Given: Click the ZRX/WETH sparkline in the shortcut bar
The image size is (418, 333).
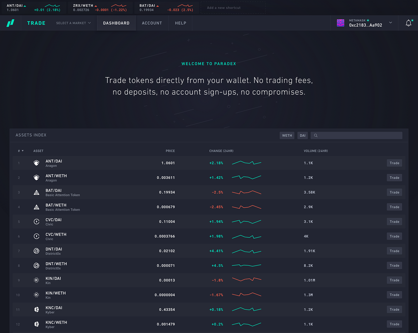Looking at the screenshot, I should coord(119,5).
